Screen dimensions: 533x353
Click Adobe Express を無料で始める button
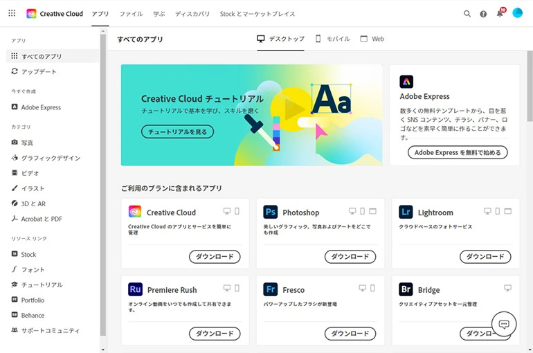tap(458, 152)
